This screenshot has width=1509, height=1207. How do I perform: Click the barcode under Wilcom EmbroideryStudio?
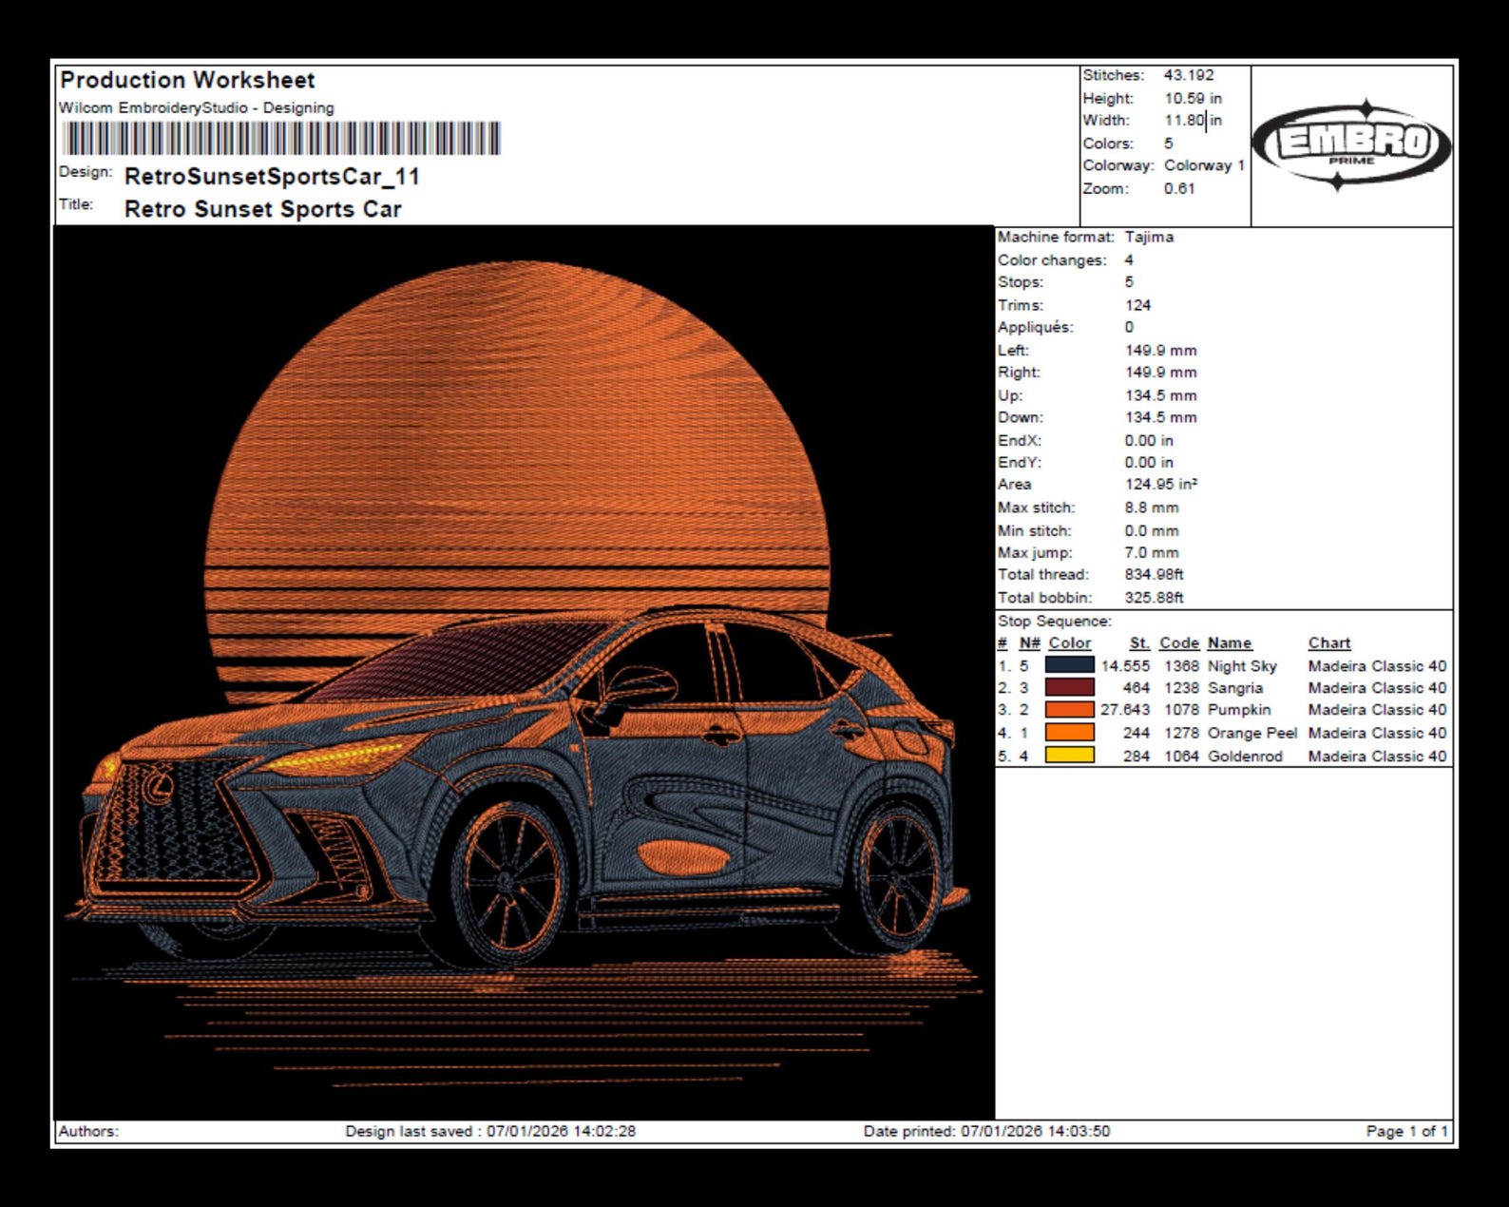(281, 139)
